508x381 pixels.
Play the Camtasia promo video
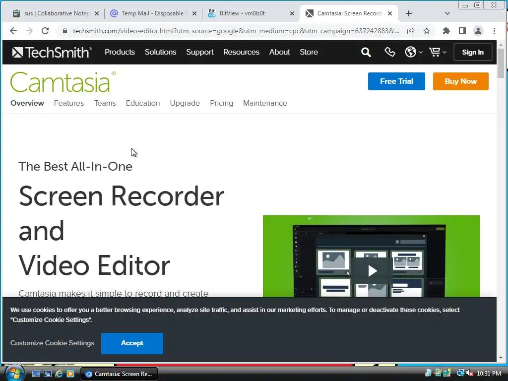[x=372, y=271]
